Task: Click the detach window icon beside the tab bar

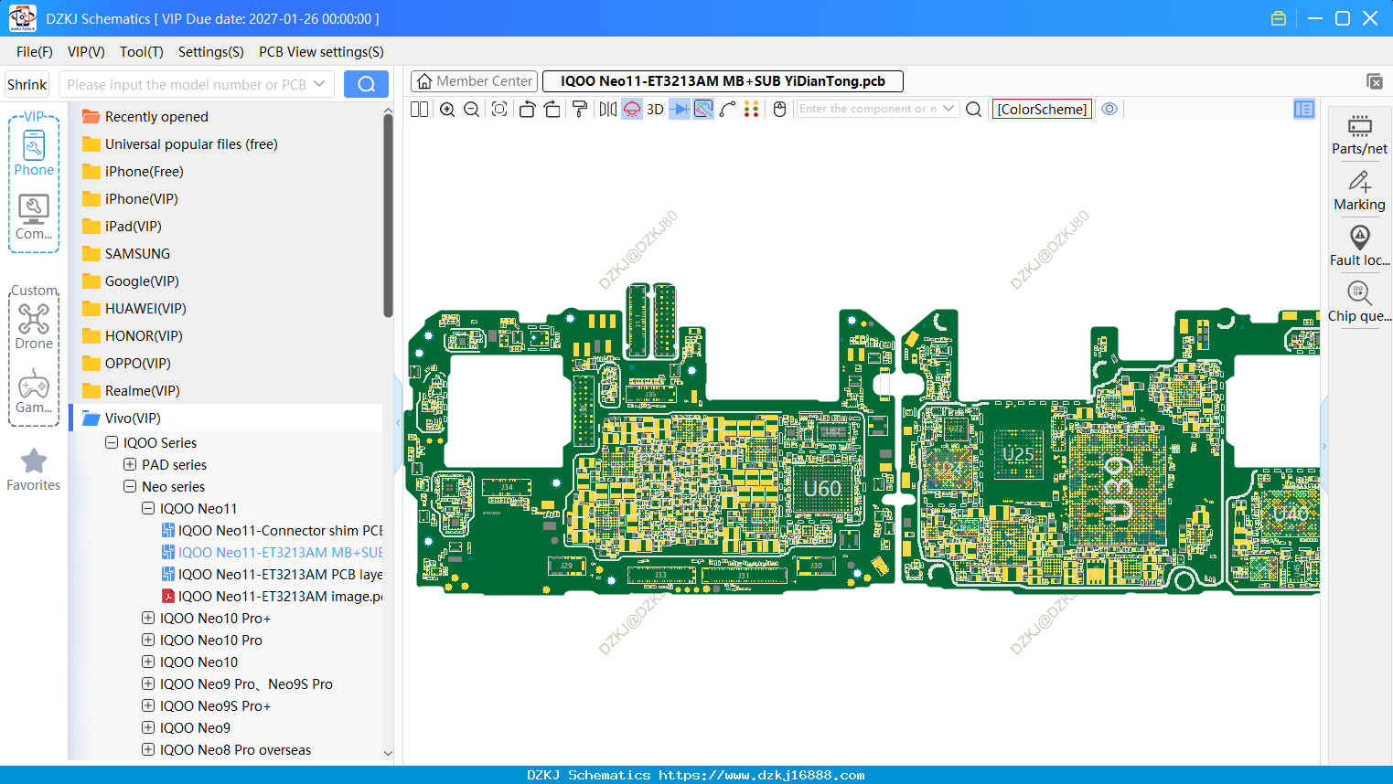Action: click(x=1374, y=81)
